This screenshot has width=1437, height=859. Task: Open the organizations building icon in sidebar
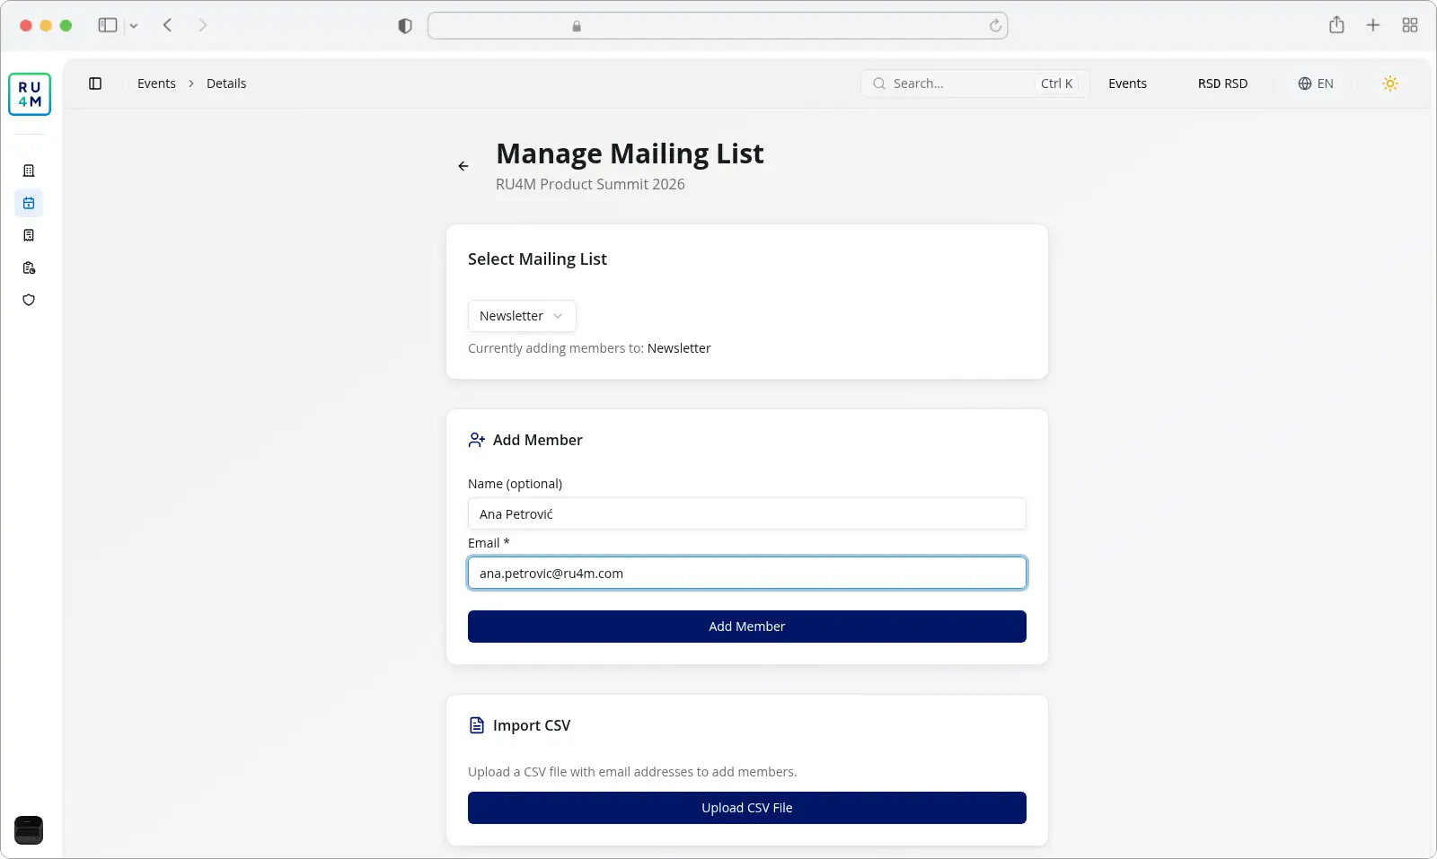[x=29, y=171]
